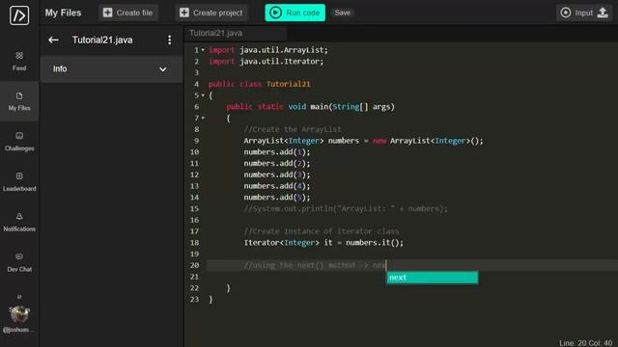Click line 9 ArrayList declaration code
Viewport: 618px width, 347px height.
(x=363, y=141)
